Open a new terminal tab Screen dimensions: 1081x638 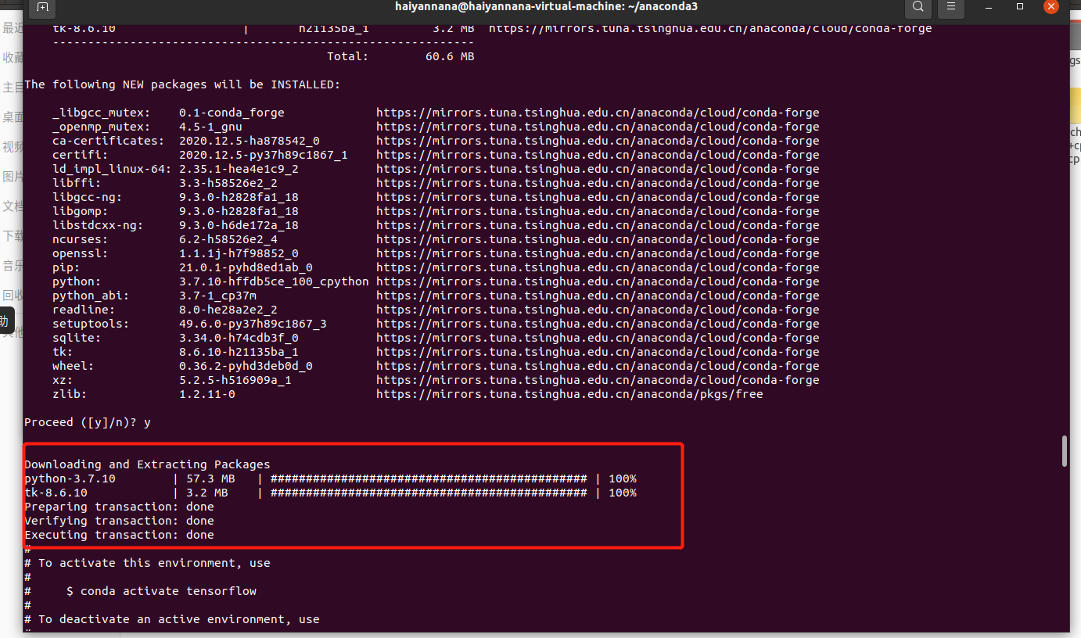coord(42,9)
